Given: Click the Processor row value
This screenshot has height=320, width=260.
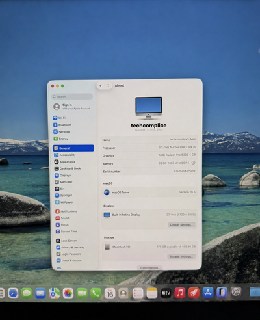Looking at the screenshot, I should (x=177, y=147).
